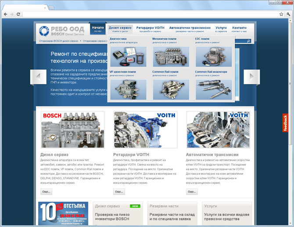Click the Механични помпи submenu link
Image resolution: width=294 pixels, height=227 pixels.
(164, 39)
